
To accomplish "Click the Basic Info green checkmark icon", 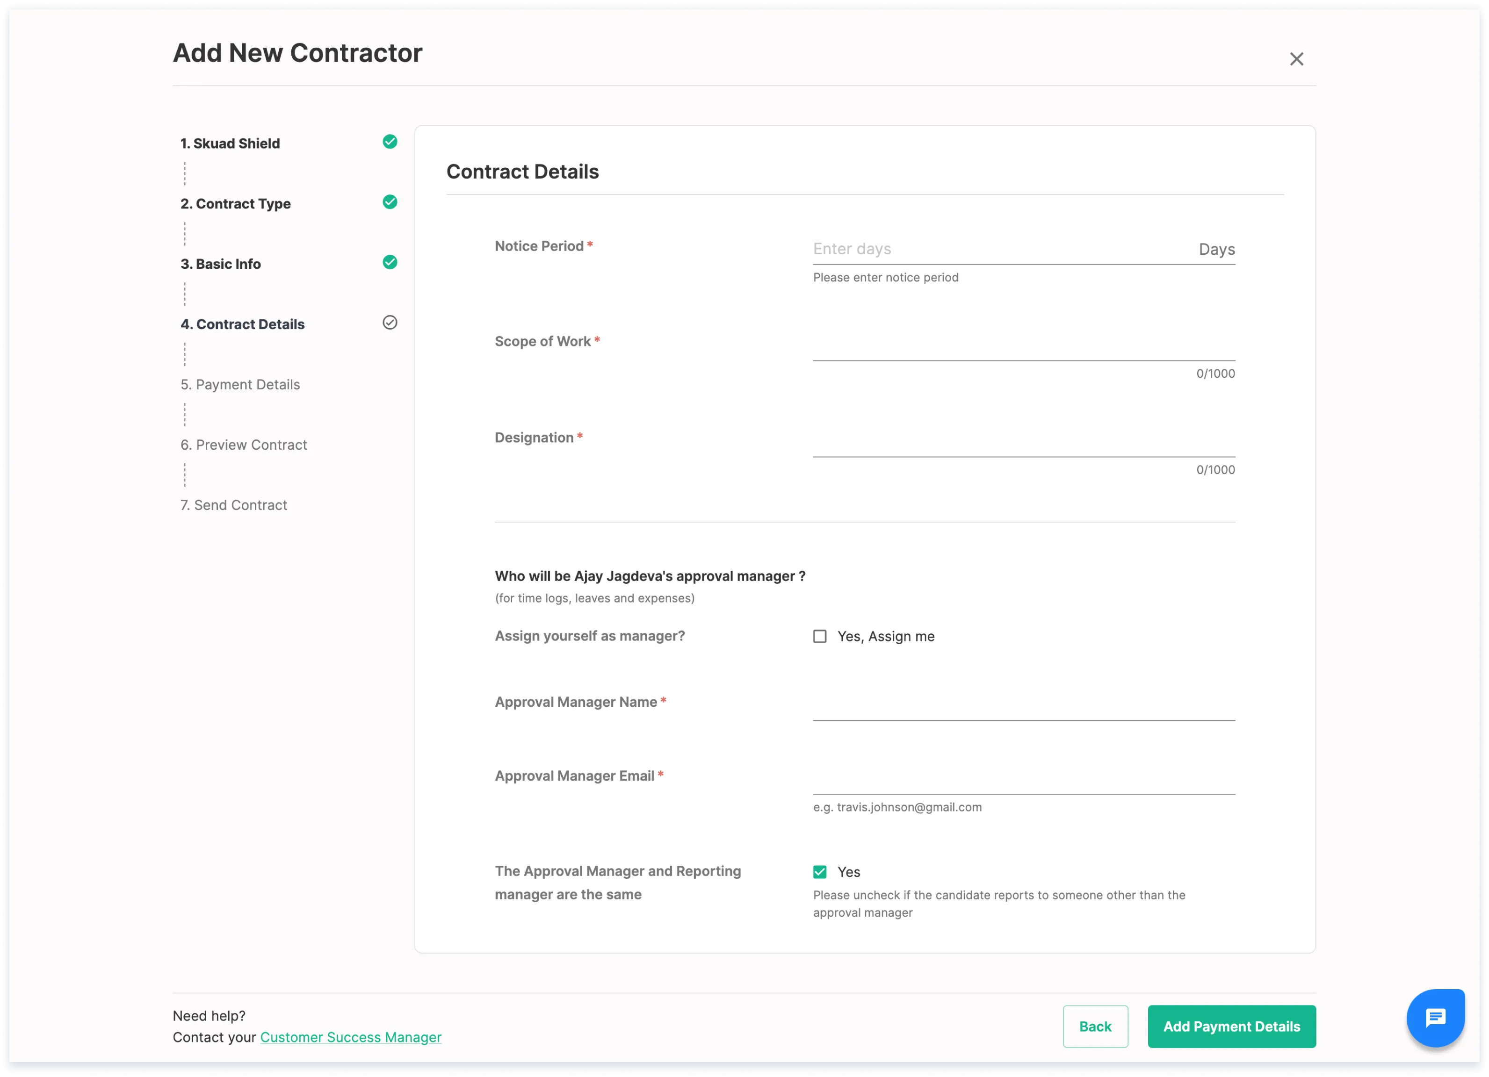I will (390, 263).
